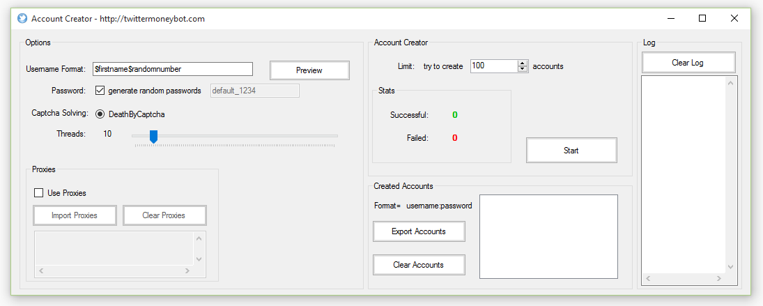The image size is (763, 306).
Task: Click the log scrollbar up arrow
Action: click(730, 83)
